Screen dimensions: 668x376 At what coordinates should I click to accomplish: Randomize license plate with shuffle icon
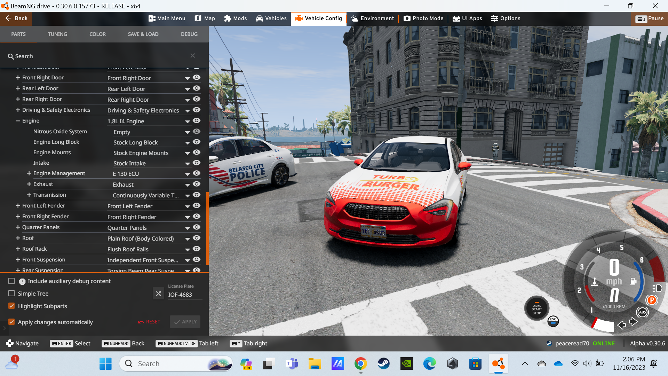[158, 293]
